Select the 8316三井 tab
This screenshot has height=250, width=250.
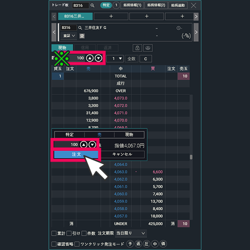coord(75,16)
